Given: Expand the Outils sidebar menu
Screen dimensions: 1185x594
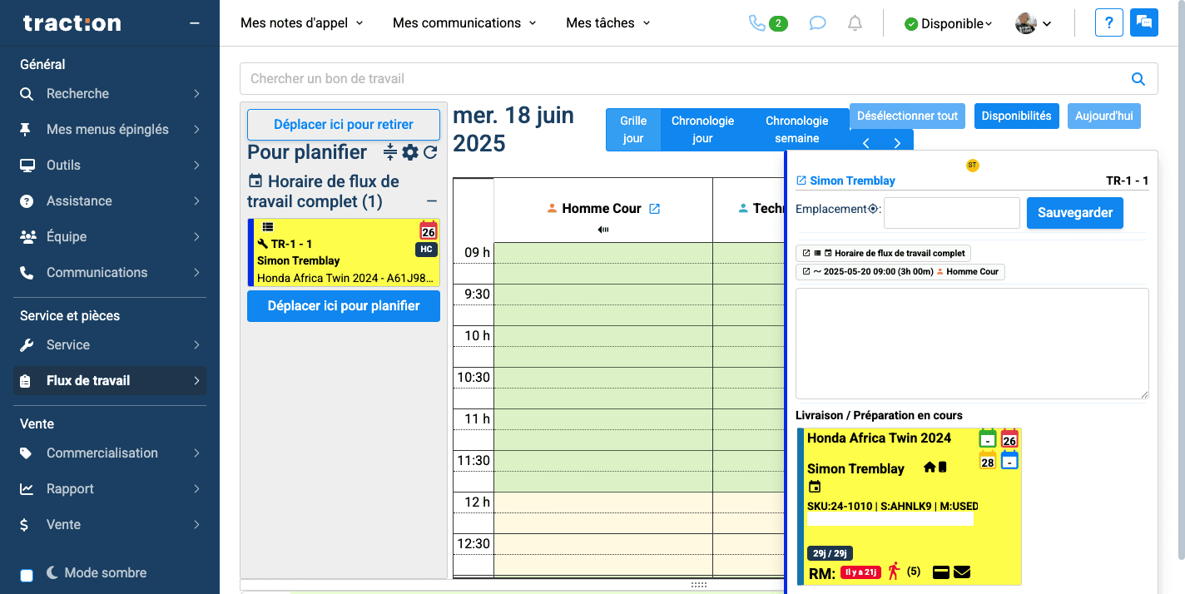Looking at the screenshot, I should click(110, 166).
